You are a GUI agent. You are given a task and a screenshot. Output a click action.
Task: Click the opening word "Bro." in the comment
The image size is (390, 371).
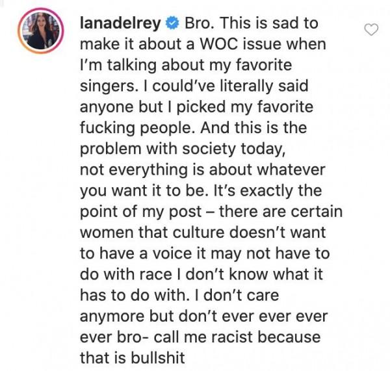point(200,24)
